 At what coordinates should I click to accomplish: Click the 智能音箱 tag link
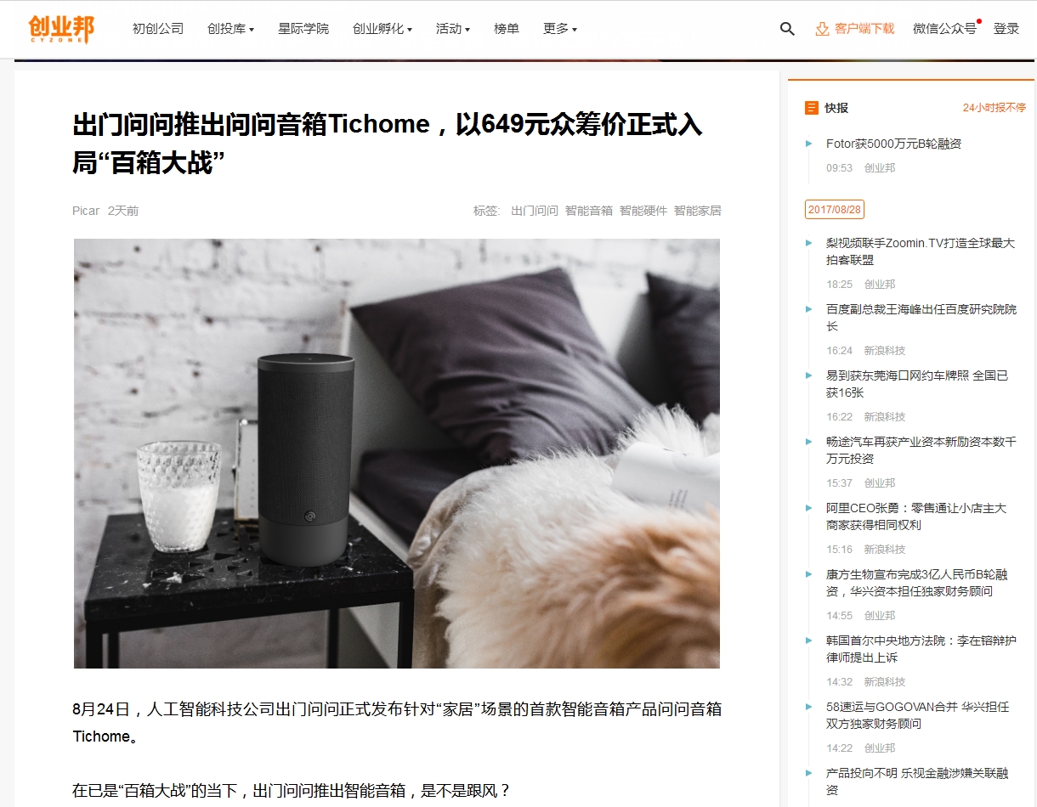589,211
